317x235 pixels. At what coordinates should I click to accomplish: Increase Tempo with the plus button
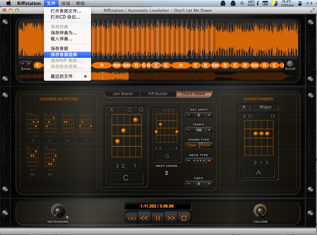(x=209, y=130)
